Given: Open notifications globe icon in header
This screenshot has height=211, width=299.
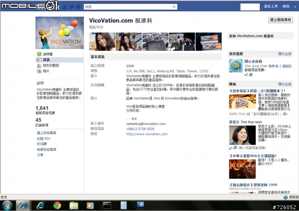Looking at the screenshot, I should tap(78, 7).
